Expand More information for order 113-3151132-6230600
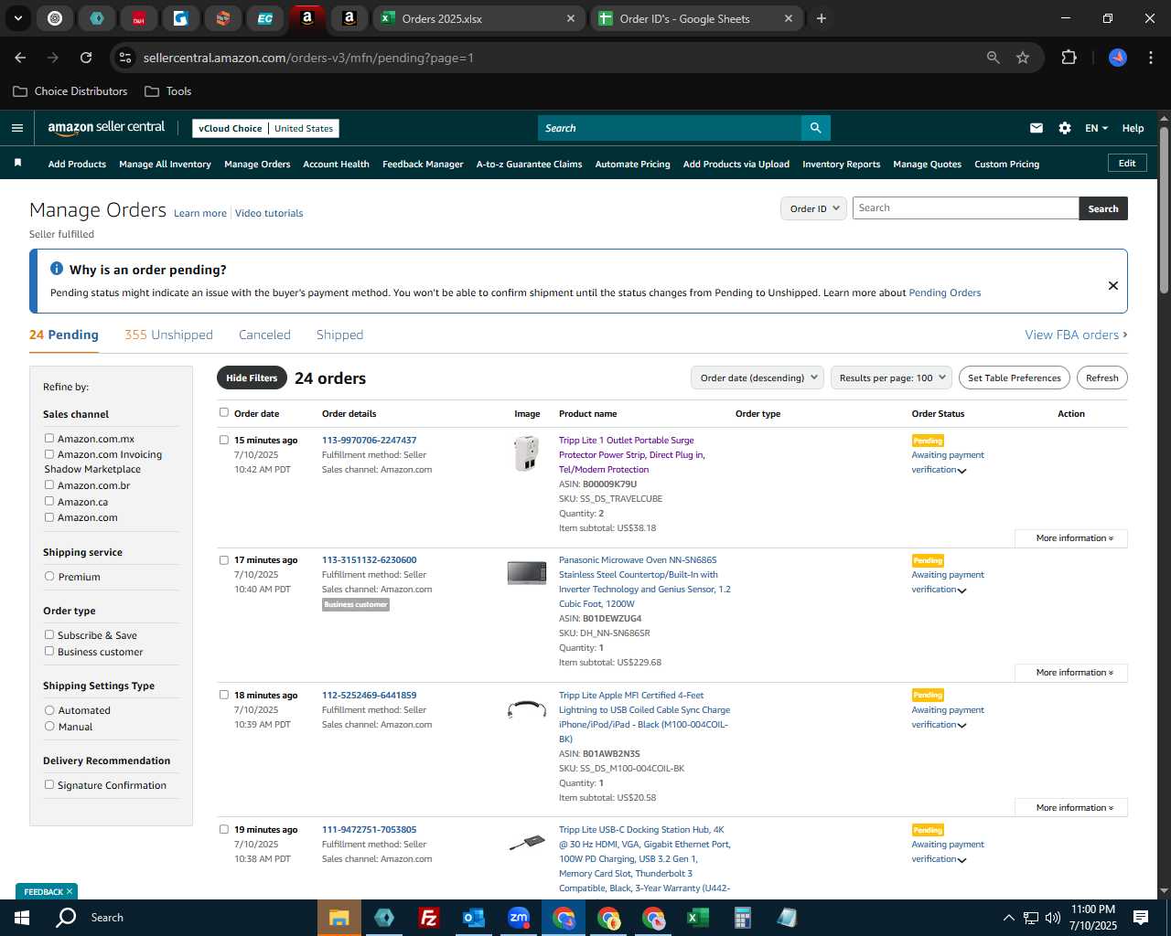This screenshot has width=1171, height=936. pos(1071,673)
